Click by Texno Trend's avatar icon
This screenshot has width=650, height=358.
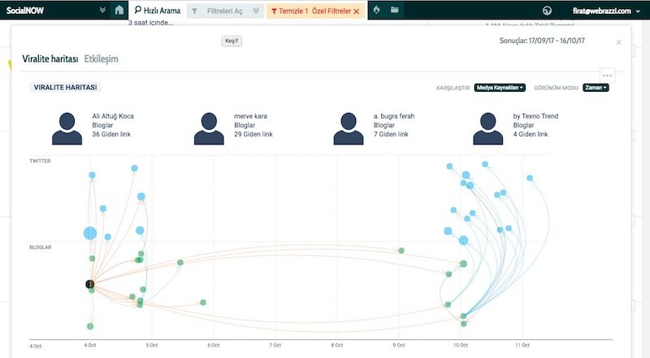488,128
